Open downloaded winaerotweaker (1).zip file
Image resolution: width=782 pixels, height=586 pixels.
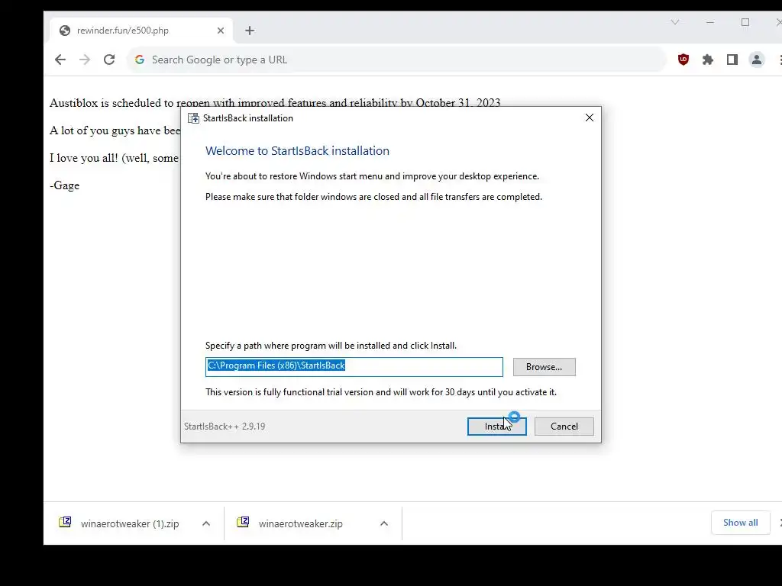tap(130, 523)
